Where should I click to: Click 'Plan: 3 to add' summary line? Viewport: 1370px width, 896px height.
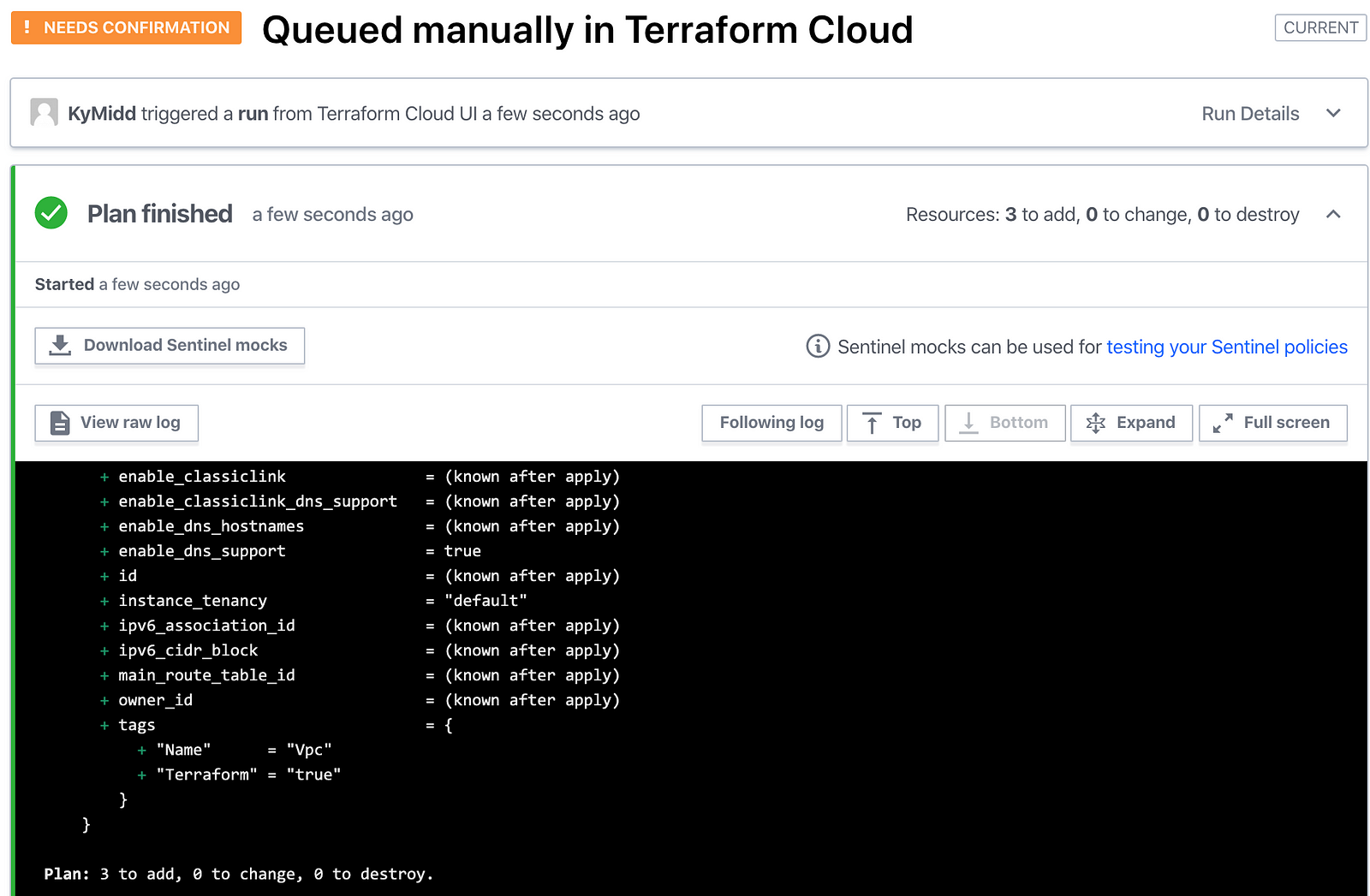coord(239,874)
